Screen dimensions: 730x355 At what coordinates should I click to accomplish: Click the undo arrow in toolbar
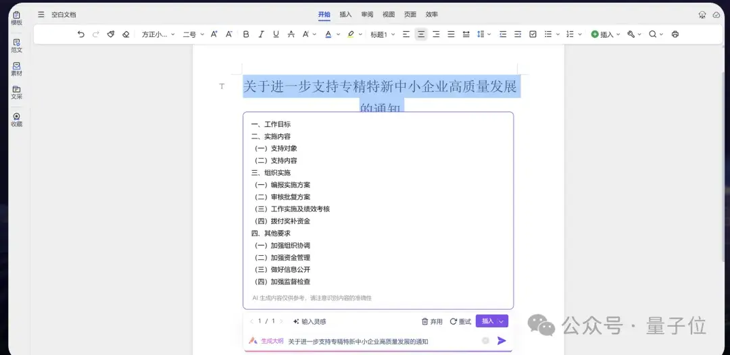[x=81, y=34]
